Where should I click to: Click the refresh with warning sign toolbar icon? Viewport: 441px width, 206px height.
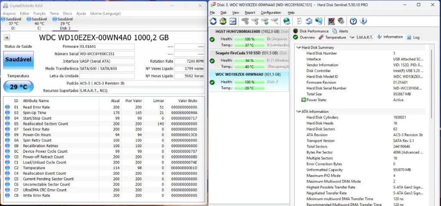click(223, 21)
